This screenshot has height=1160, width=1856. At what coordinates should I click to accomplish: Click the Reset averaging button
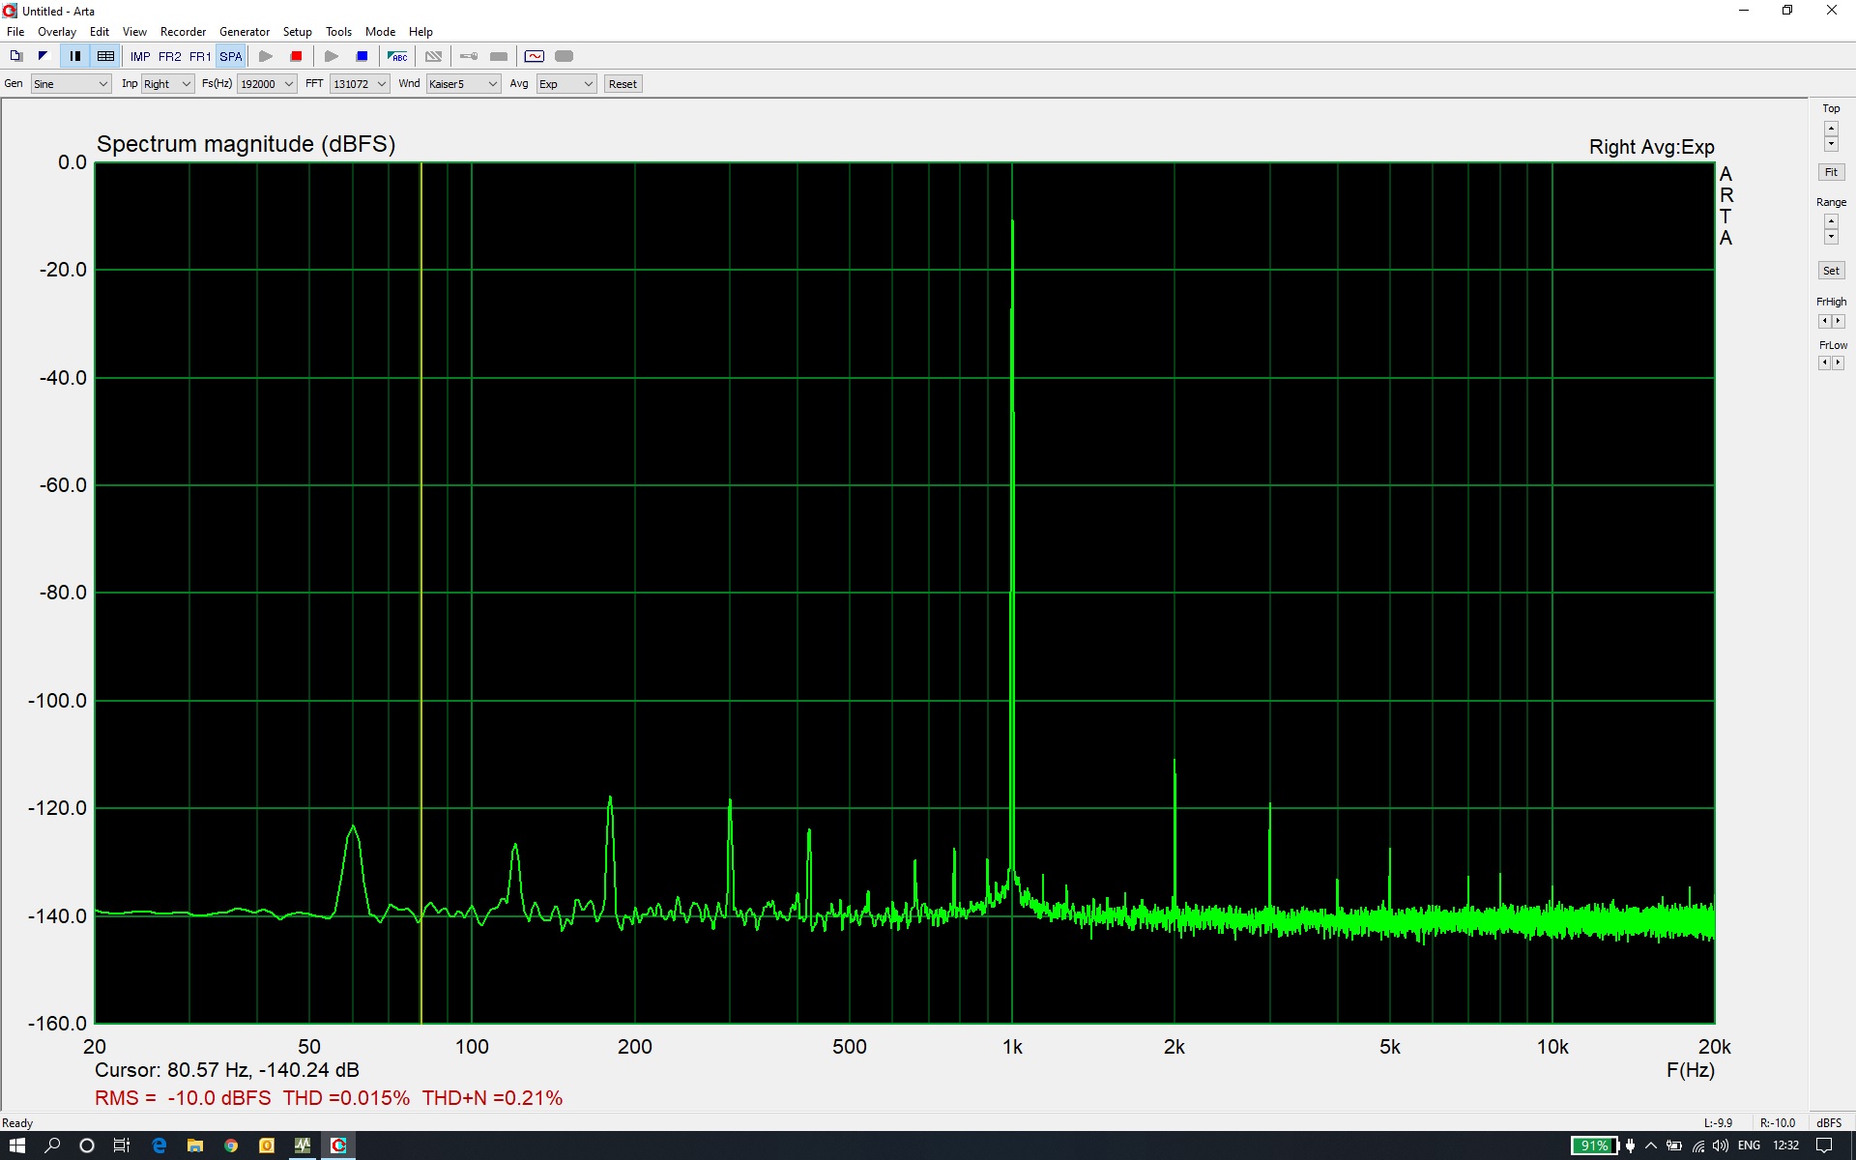[623, 84]
